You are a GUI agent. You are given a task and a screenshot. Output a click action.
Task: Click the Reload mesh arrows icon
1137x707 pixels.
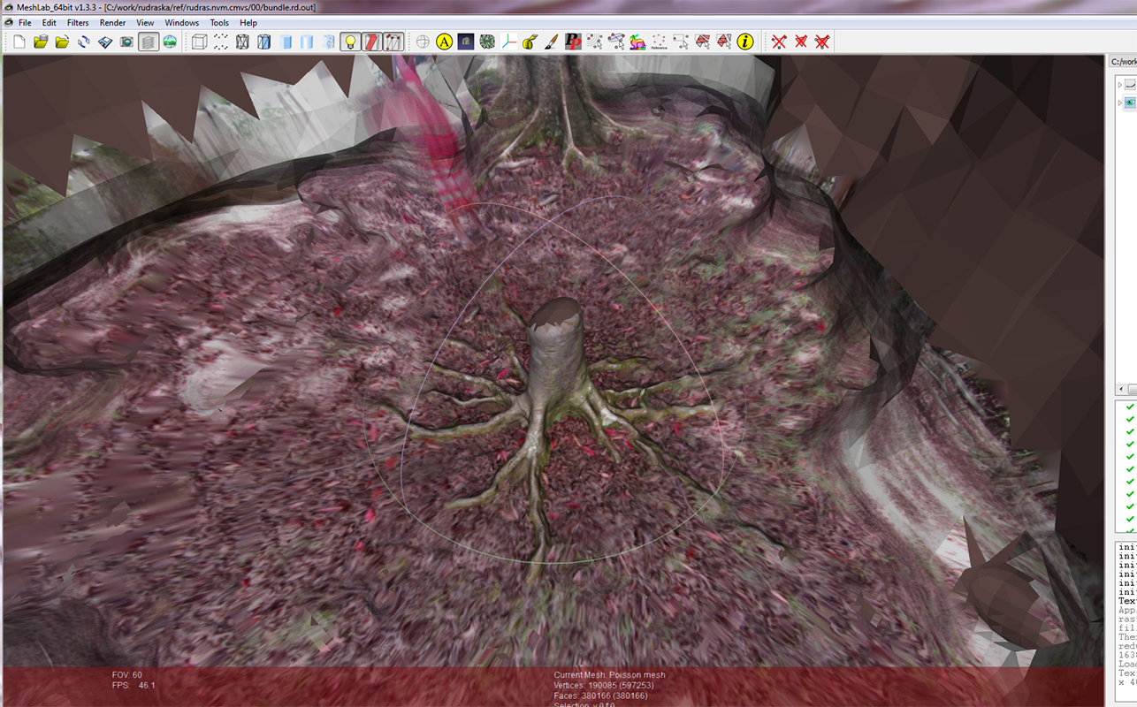pos(84,42)
